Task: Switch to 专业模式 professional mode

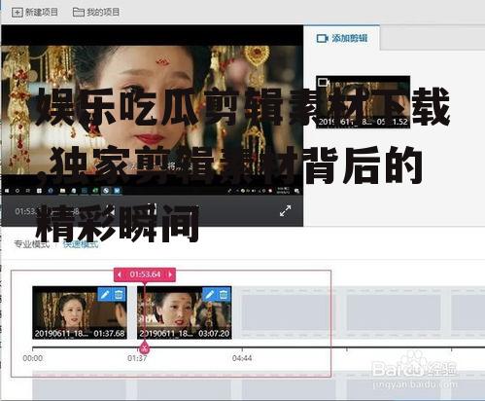Action: click(x=32, y=244)
